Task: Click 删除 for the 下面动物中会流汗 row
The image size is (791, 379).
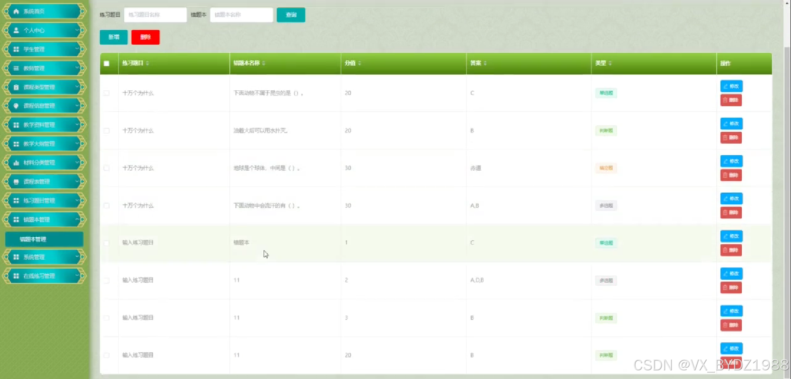Action: coord(731,213)
